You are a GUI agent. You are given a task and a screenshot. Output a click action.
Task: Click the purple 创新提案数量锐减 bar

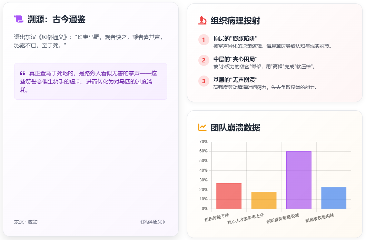coord(299,180)
